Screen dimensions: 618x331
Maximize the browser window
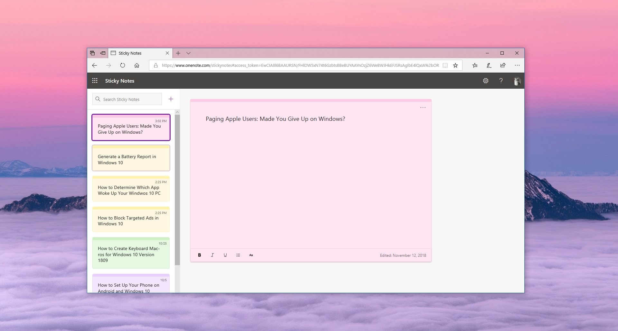point(502,53)
